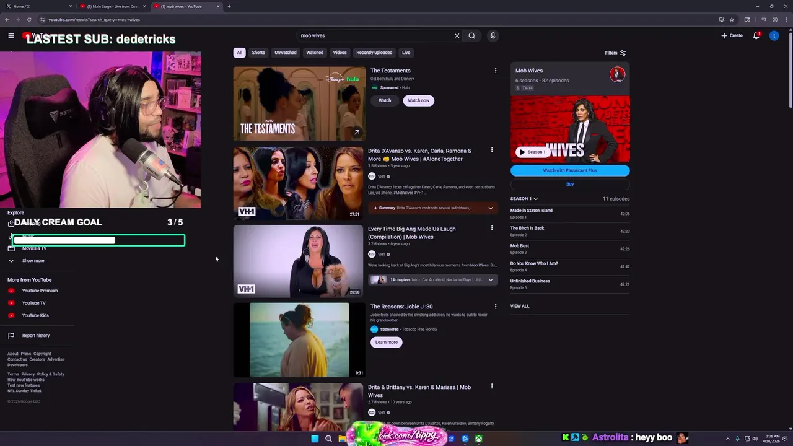
Task: Open the Xbox app on the taskbar
Action: point(479,439)
